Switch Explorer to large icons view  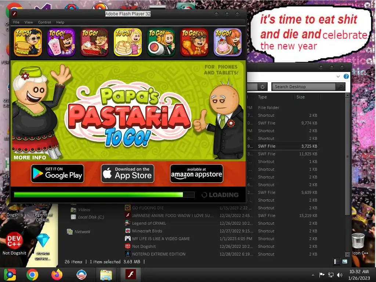pyautogui.click(x=345, y=261)
